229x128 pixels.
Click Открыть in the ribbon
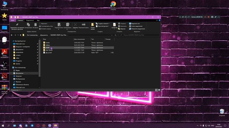pyautogui.click(x=122, y=23)
